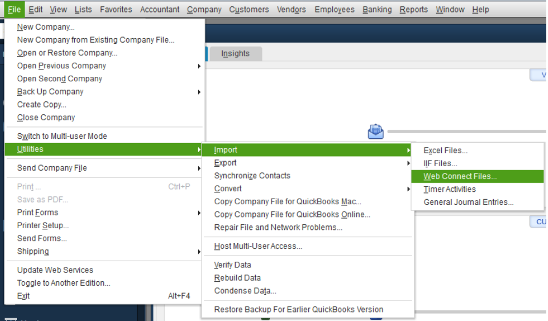The width and height of the screenshot is (548, 321).
Task: Choose Create Copy... menu item
Action: click(104, 104)
